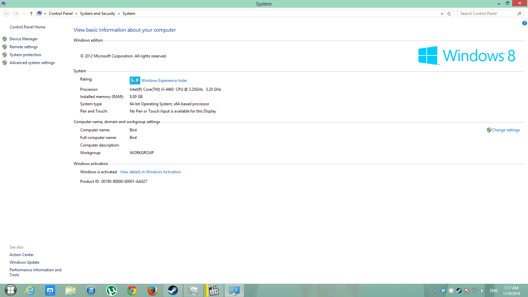The width and height of the screenshot is (528, 297).
Task: Go to Control Panel Home
Action: [x=27, y=27]
